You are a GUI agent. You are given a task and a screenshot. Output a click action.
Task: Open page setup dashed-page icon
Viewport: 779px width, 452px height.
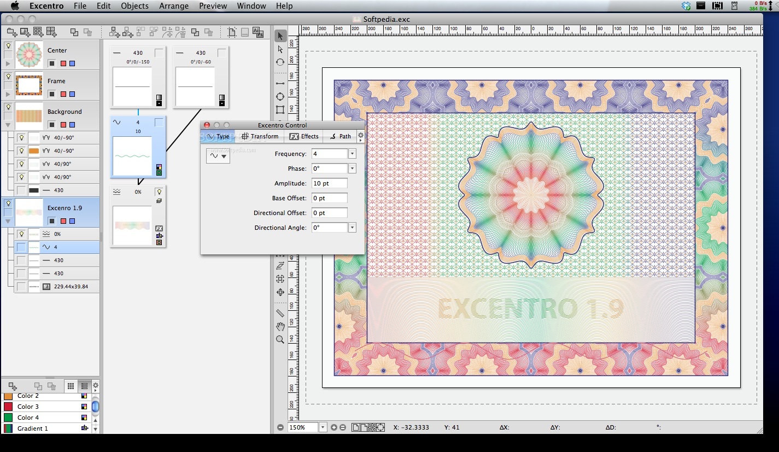pyautogui.click(x=232, y=32)
